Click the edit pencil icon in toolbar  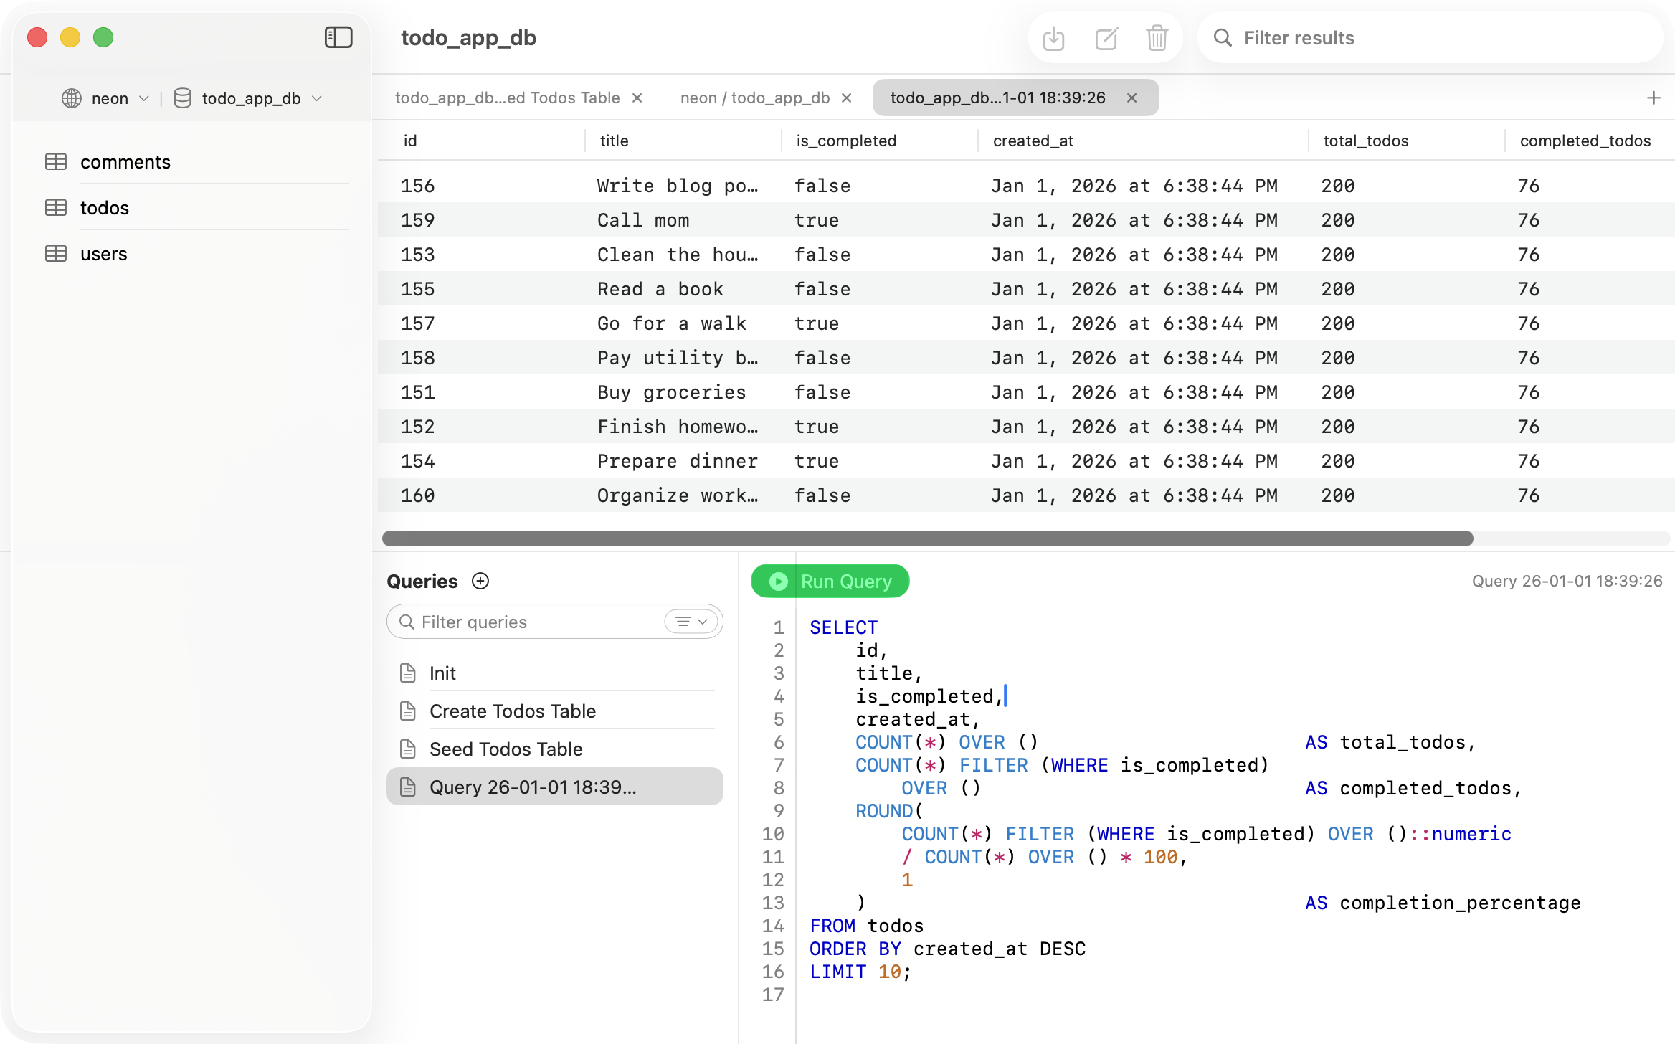[x=1106, y=38]
